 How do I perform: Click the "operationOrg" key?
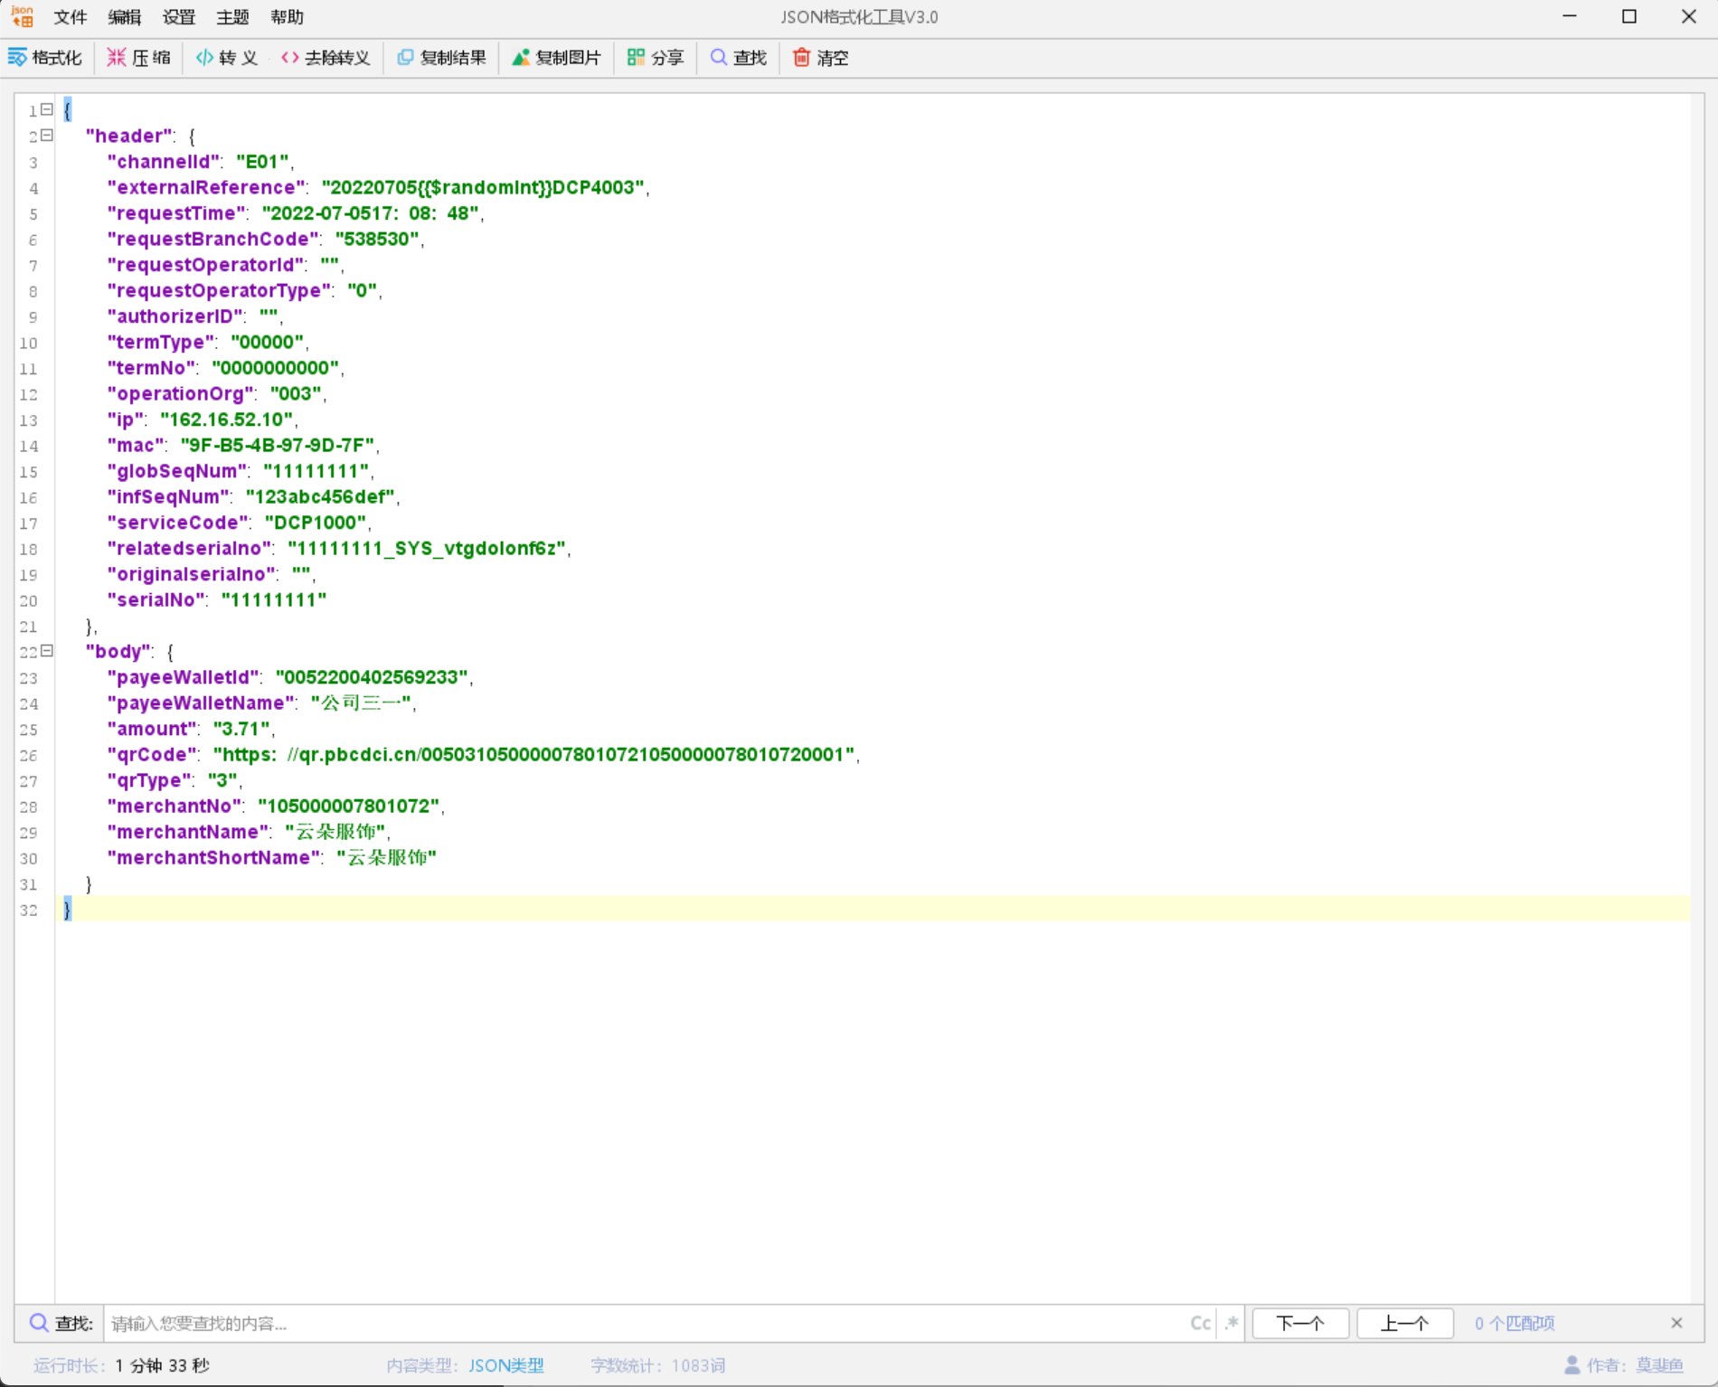tap(182, 394)
